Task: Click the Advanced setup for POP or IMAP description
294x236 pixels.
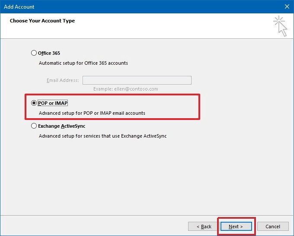Action: pos(92,113)
